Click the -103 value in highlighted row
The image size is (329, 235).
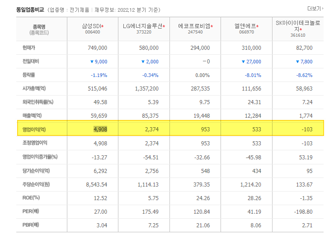pyautogui.click(x=307, y=129)
